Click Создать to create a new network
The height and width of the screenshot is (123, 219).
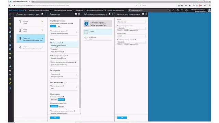[98, 32]
